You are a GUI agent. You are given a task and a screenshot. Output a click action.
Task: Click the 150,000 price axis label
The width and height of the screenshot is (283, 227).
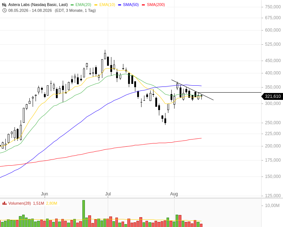(273, 177)
